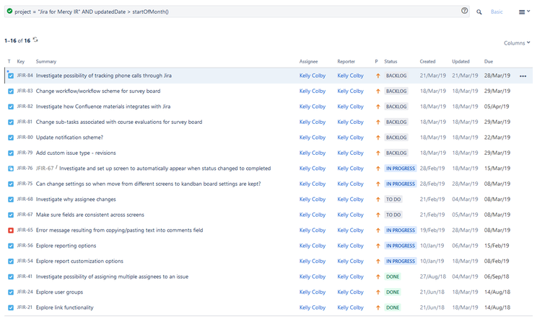Open parent issue link JFIR-67 in JFIR-76 row
Image resolution: width=537 pixels, height=319 pixels.
[x=45, y=169]
